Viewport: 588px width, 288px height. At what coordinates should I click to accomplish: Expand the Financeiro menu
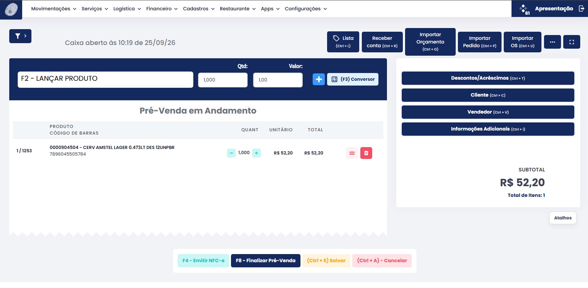point(162,9)
